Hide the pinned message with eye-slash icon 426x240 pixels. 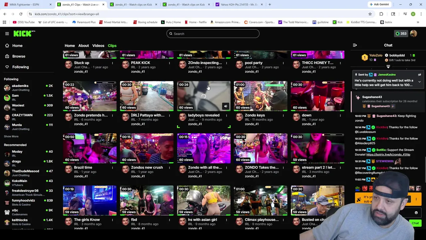point(419,75)
